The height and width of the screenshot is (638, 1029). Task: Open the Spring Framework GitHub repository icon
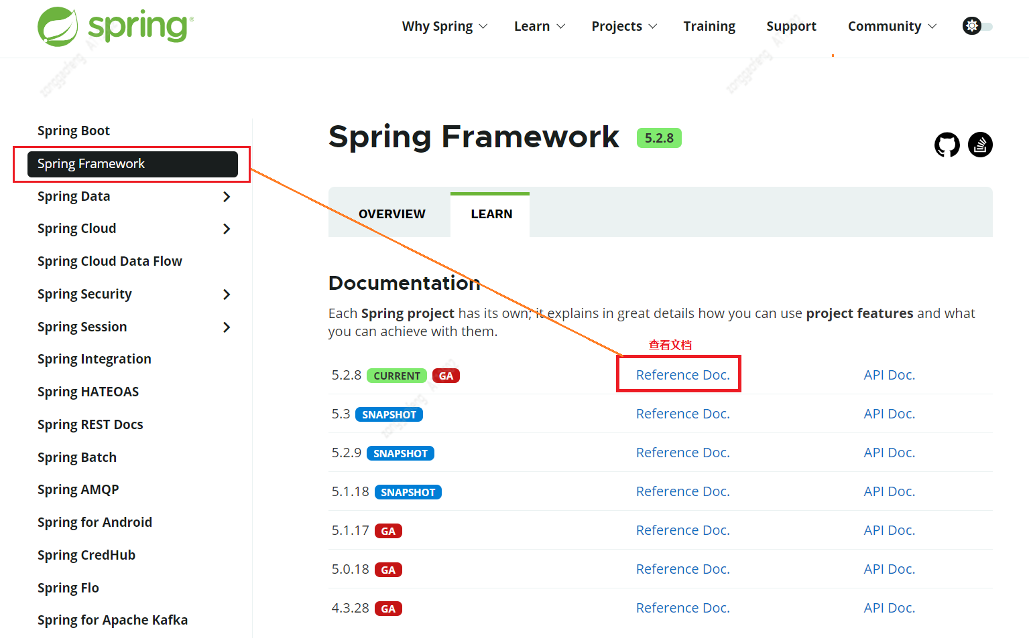pyautogui.click(x=947, y=144)
